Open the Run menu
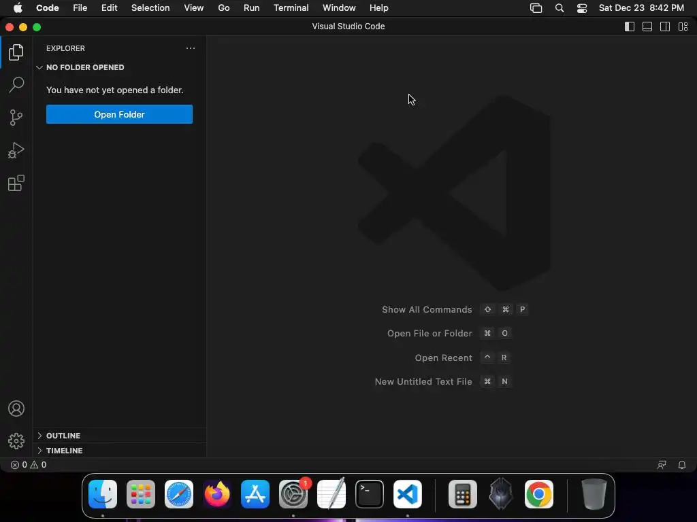Image resolution: width=697 pixels, height=522 pixels. pyautogui.click(x=252, y=8)
